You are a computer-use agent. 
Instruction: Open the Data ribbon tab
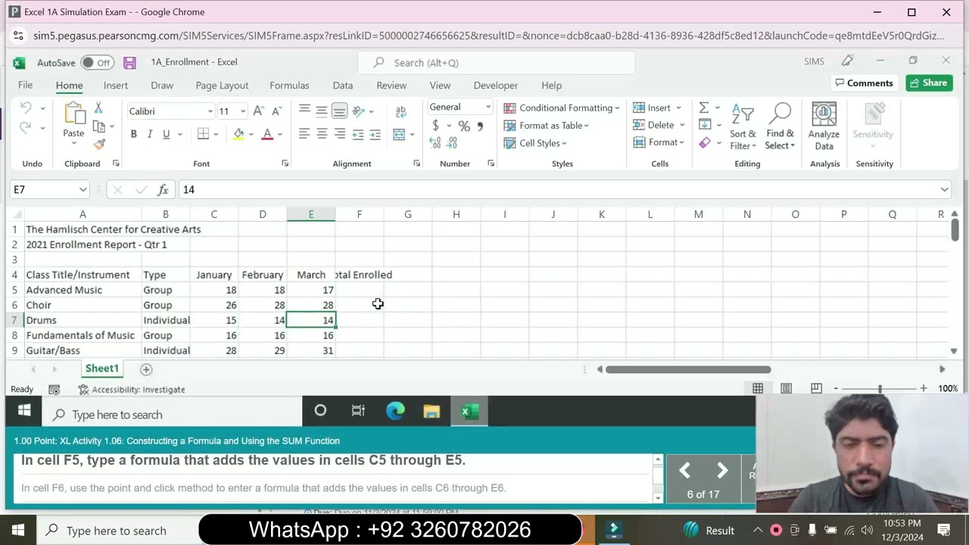pyautogui.click(x=343, y=86)
